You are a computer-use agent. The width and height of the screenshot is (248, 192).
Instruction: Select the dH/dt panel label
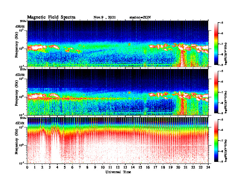[20, 27]
